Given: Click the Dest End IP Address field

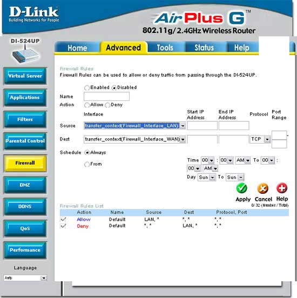Looking at the screenshot, I should point(234,139).
